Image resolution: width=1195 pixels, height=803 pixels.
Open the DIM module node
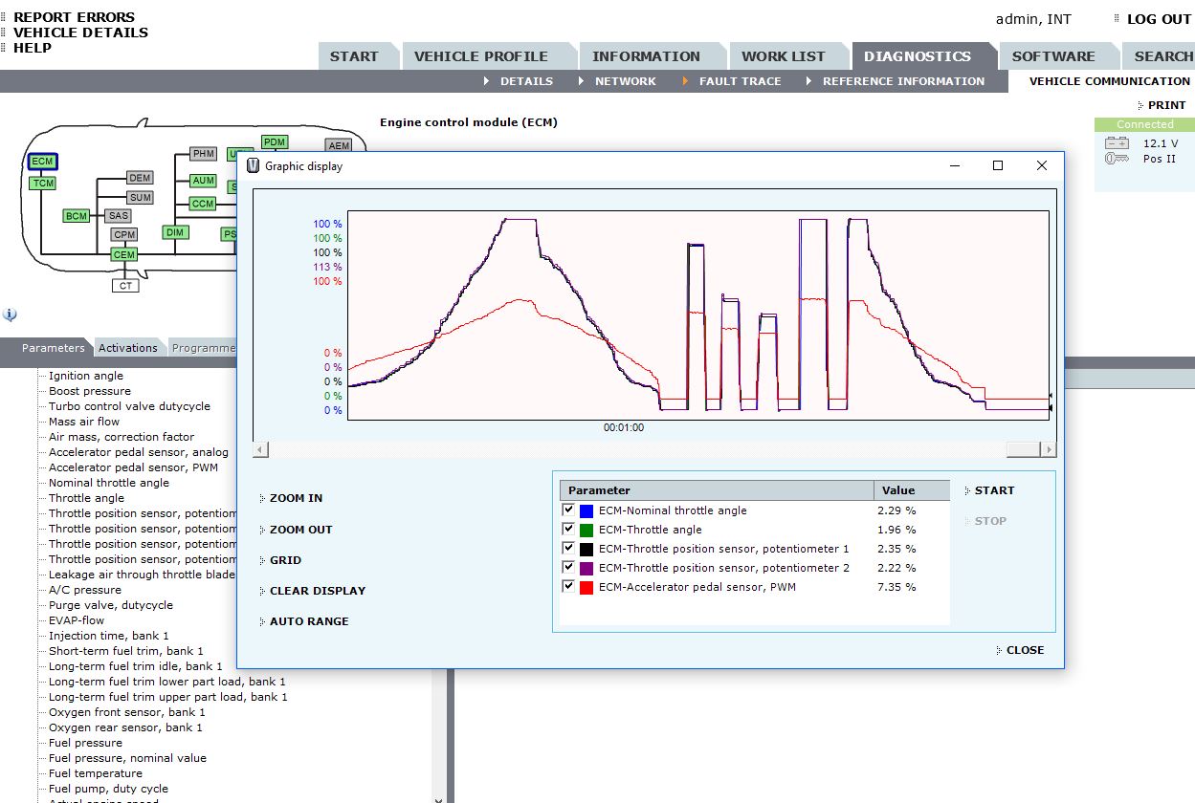[x=174, y=232]
